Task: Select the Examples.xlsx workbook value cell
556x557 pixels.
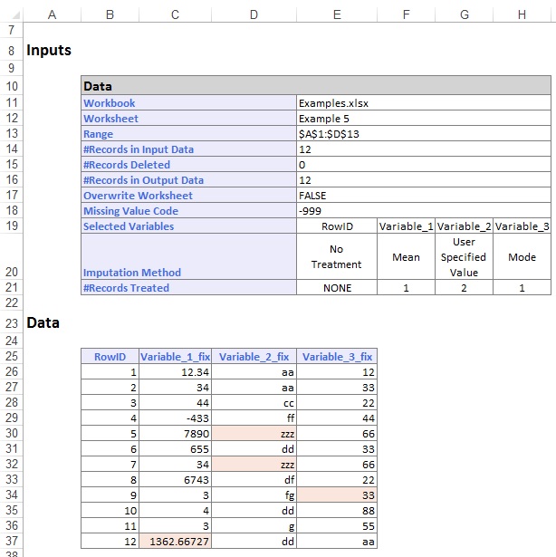Action: point(423,103)
